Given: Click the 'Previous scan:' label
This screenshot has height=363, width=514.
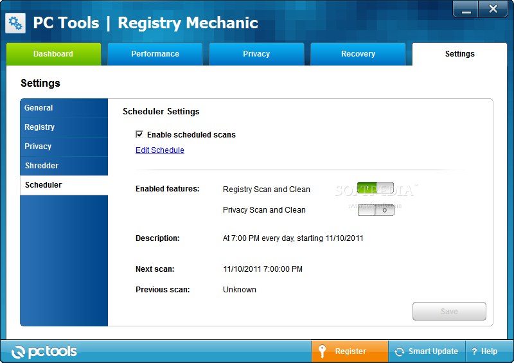Looking at the screenshot, I should [x=163, y=290].
